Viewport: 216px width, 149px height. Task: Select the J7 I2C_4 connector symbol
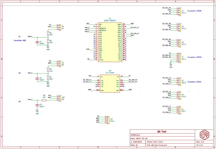tap(179, 57)
